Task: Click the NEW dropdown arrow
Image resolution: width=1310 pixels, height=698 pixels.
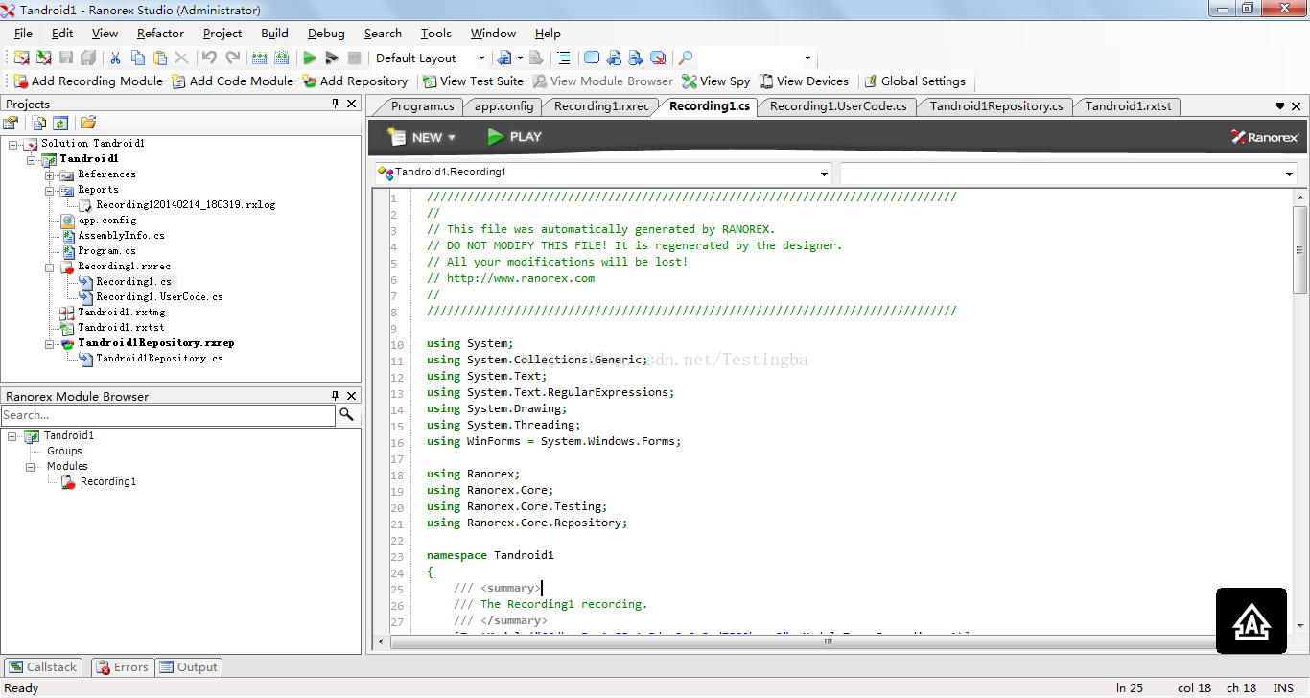Action: tap(452, 138)
